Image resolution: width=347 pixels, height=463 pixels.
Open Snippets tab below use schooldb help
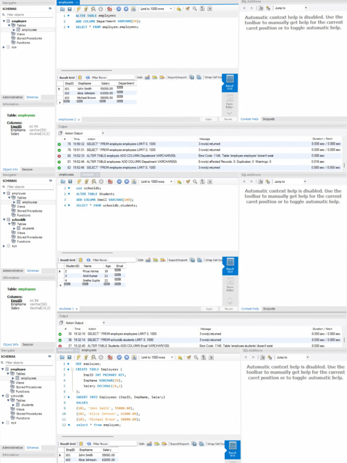[x=269, y=309]
